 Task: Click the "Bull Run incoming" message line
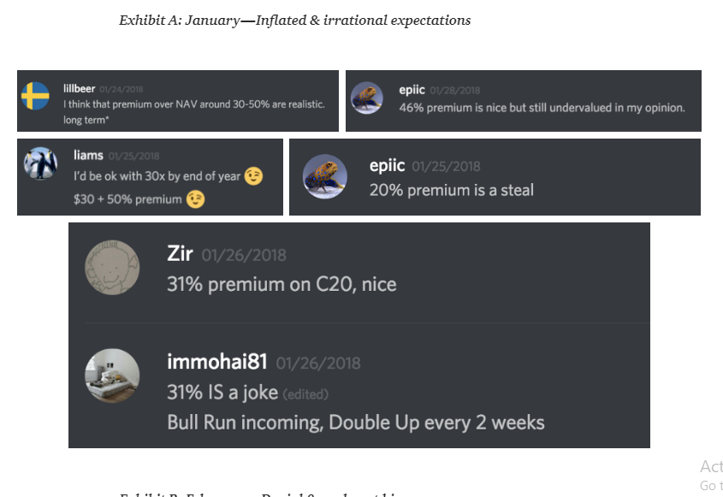[355, 422]
